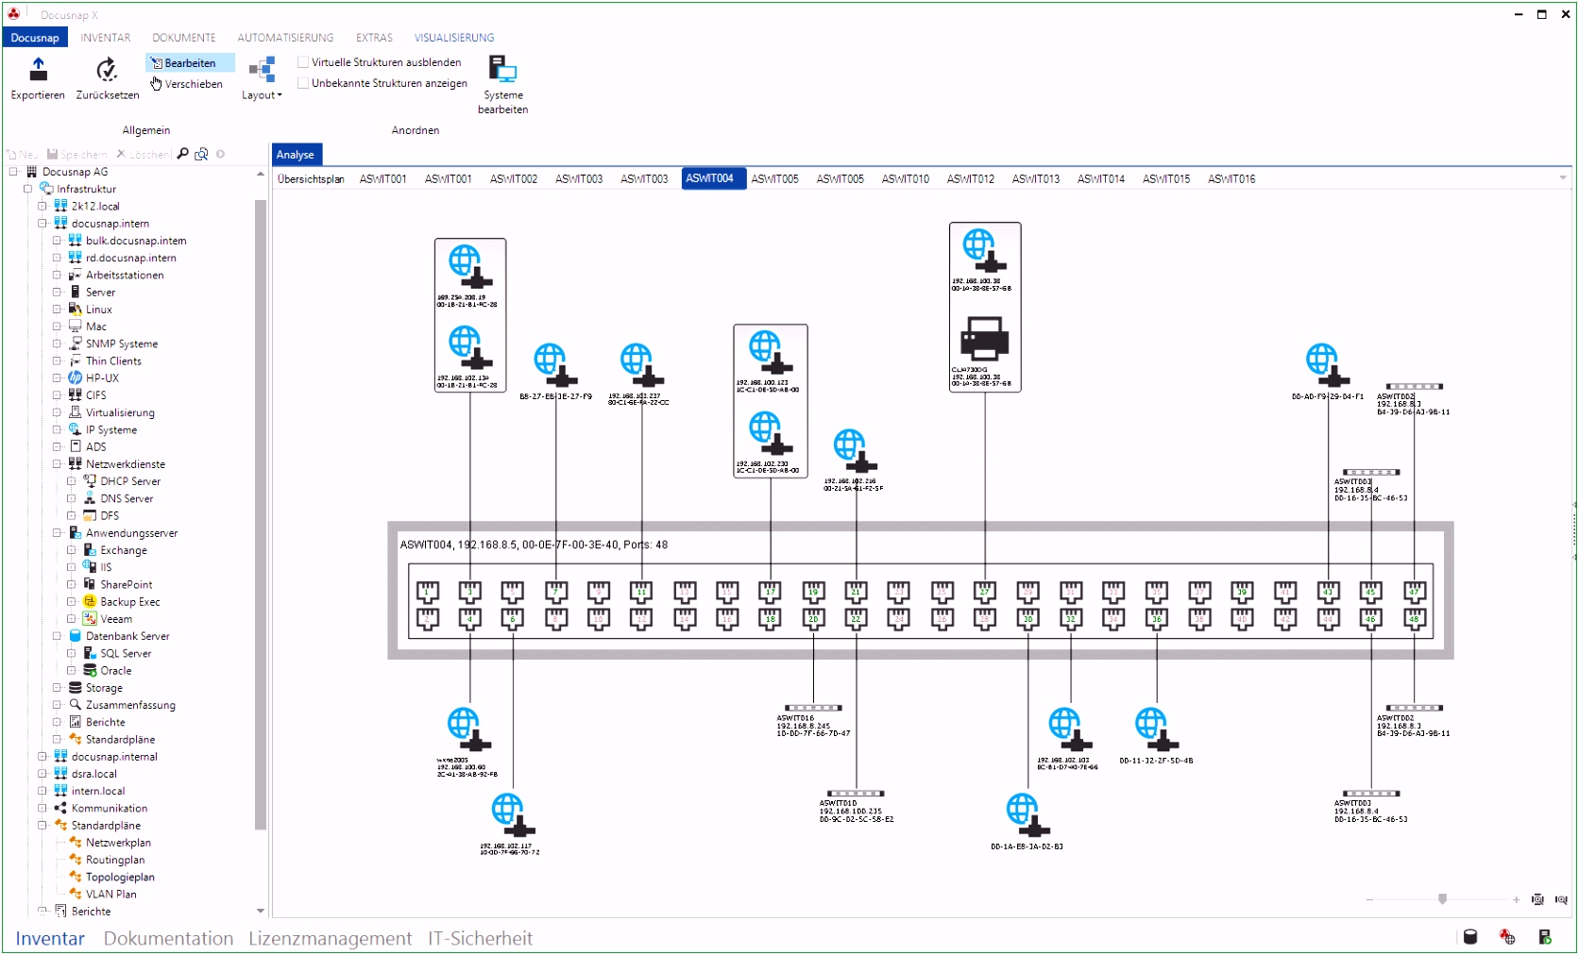This screenshot has height=955, width=1579.
Task: Click the Oracle database icon
Action: (90, 670)
